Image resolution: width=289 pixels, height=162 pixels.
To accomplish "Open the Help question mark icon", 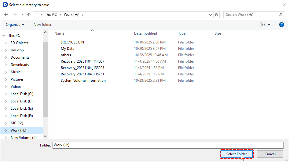I will click(x=282, y=25).
